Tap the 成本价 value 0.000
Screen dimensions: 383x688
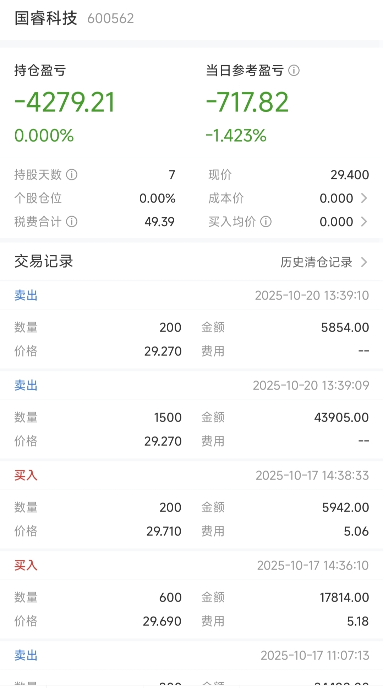pos(336,198)
